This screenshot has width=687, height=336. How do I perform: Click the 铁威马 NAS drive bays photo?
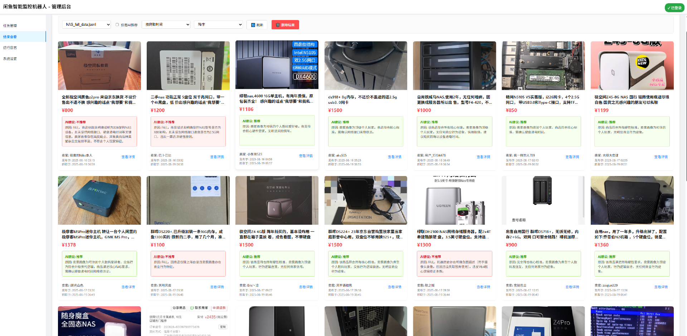(x=454, y=65)
